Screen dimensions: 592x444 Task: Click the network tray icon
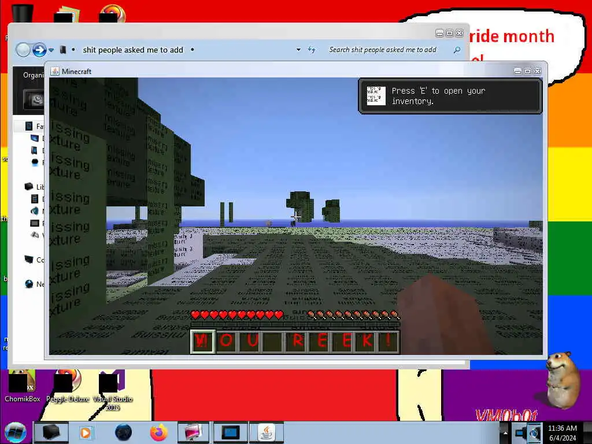[521, 432]
